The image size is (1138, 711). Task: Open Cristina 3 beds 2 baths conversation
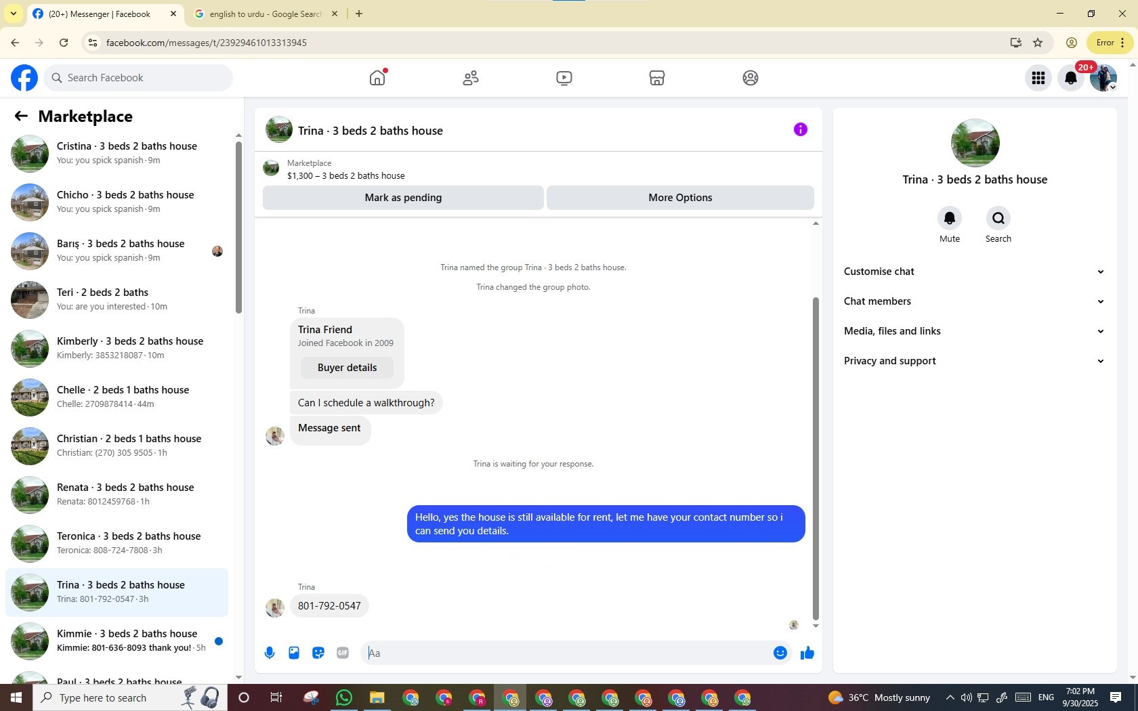click(x=117, y=153)
